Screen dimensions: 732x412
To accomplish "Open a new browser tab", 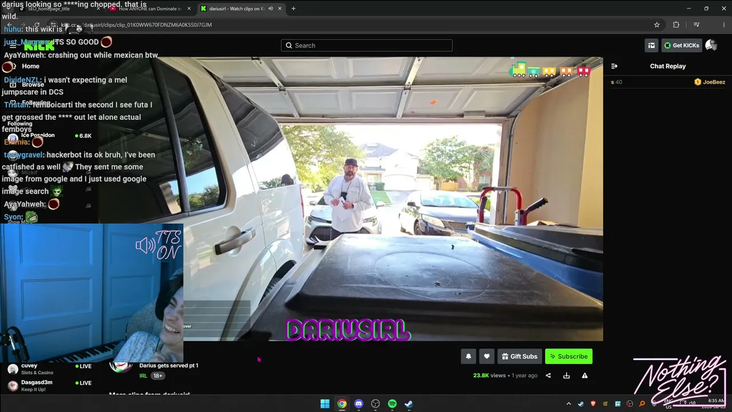I will pyautogui.click(x=293, y=9).
